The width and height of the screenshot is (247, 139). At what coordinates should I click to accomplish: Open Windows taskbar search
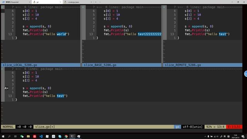(9, 136)
